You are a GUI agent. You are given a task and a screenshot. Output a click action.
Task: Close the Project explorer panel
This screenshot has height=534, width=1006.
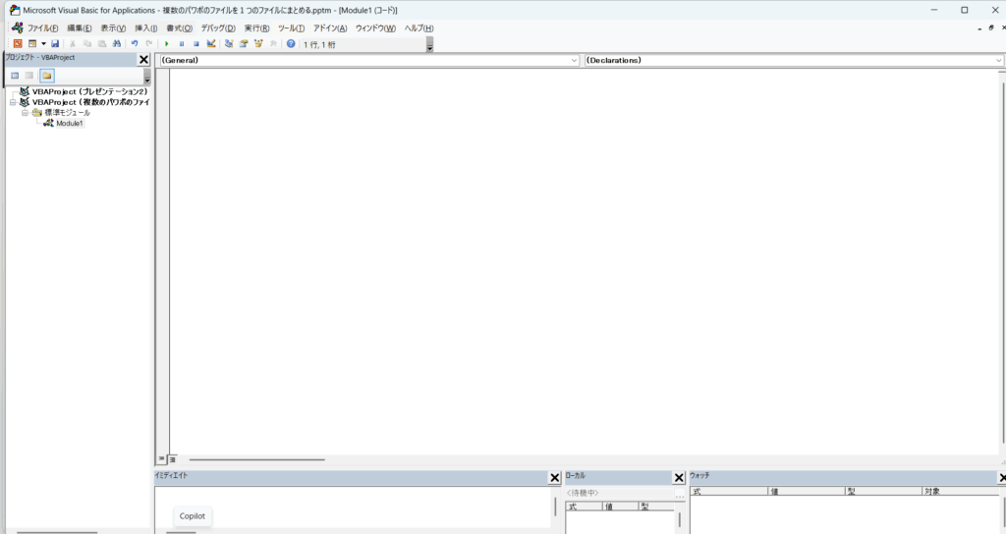click(143, 60)
